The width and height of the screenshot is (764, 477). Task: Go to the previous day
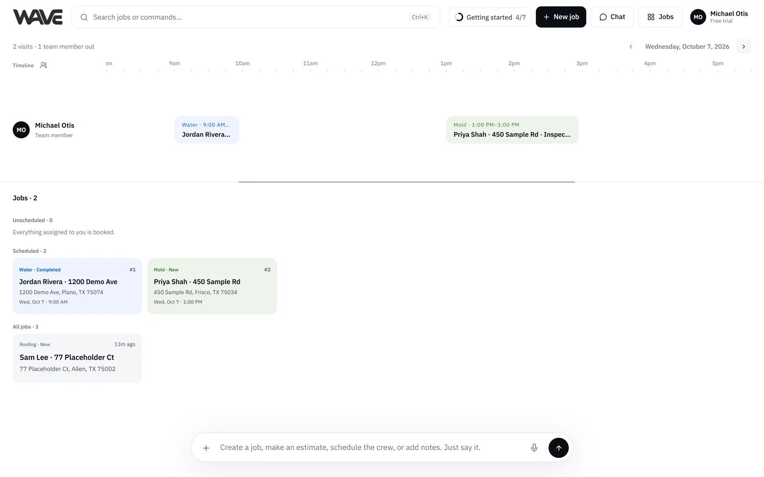[x=631, y=47]
